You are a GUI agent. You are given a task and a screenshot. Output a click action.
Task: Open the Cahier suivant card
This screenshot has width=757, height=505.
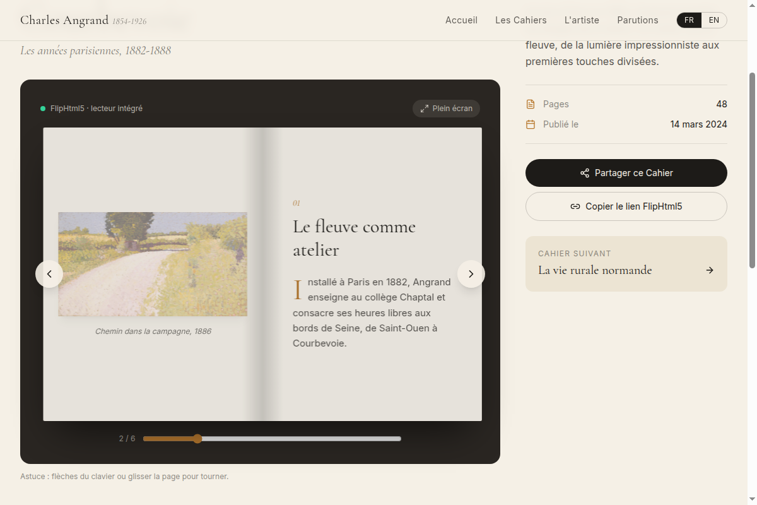pyautogui.click(x=626, y=264)
